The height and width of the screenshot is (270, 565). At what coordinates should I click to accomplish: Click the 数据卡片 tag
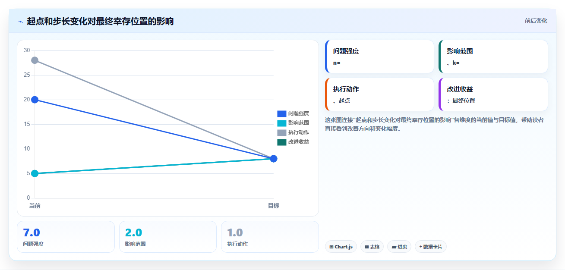point(431,247)
